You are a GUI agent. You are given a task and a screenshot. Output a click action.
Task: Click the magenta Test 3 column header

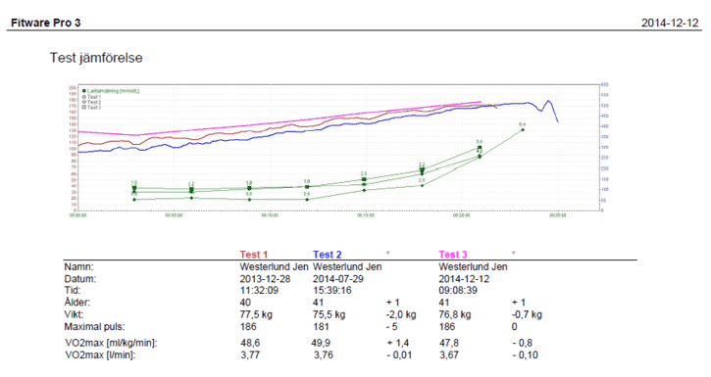click(452, 255)
